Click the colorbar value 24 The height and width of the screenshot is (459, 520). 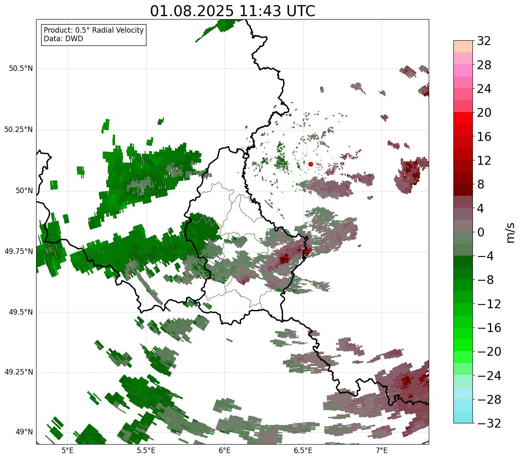484,89
